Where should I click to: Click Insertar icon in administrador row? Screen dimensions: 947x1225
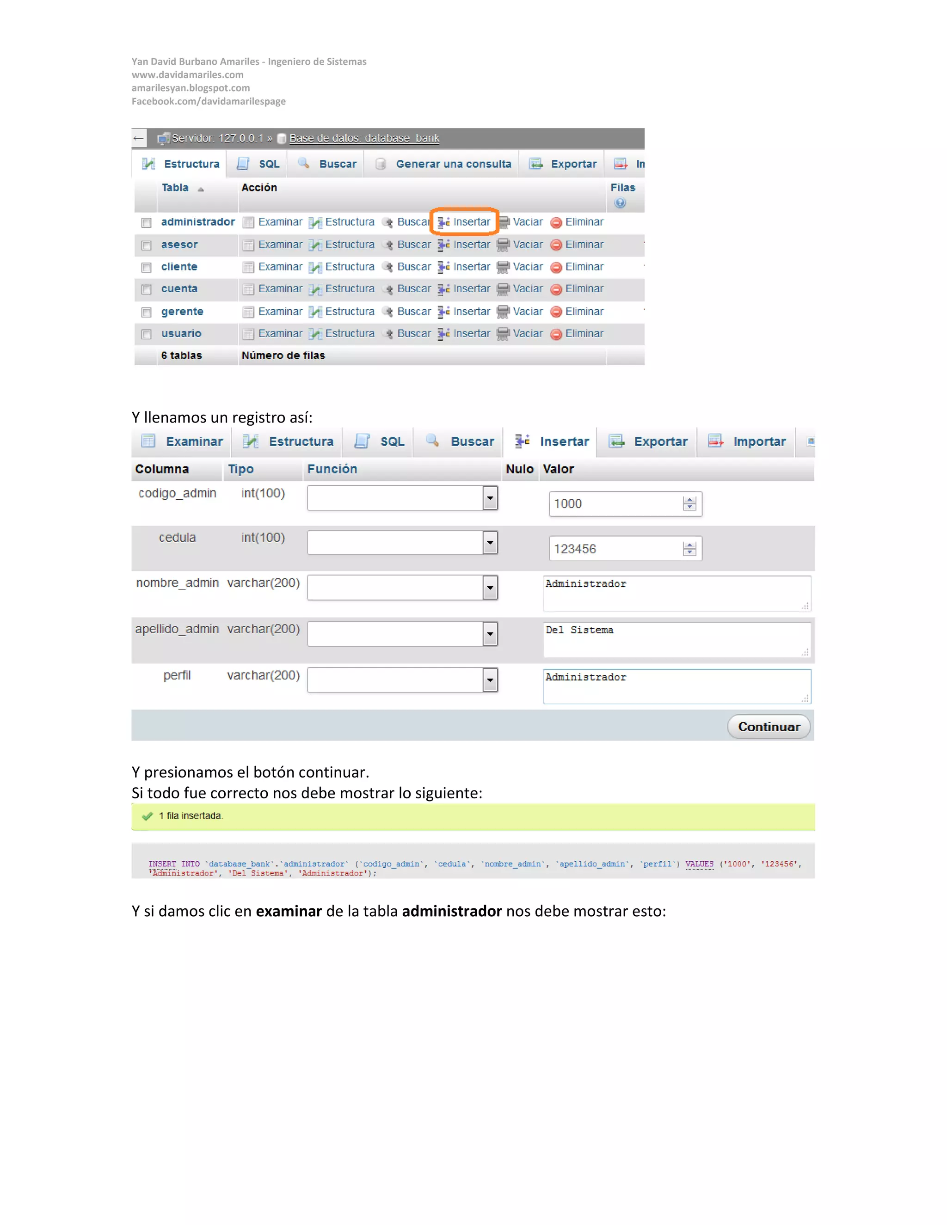coord(443,222)
